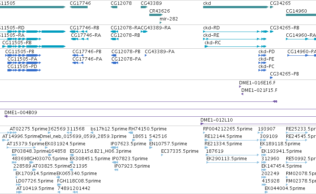
Task: Click the CG34265-PB protein arrow
Action: (x=271, y=78)
